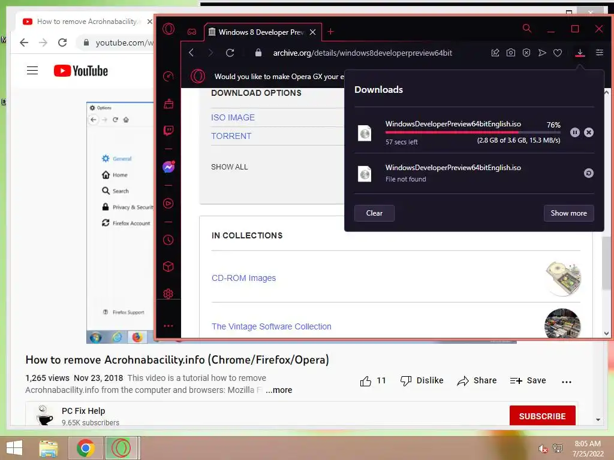
Task: Click the download progress bar at 76%
Action: pyautogui.click(x=472, y=132)
